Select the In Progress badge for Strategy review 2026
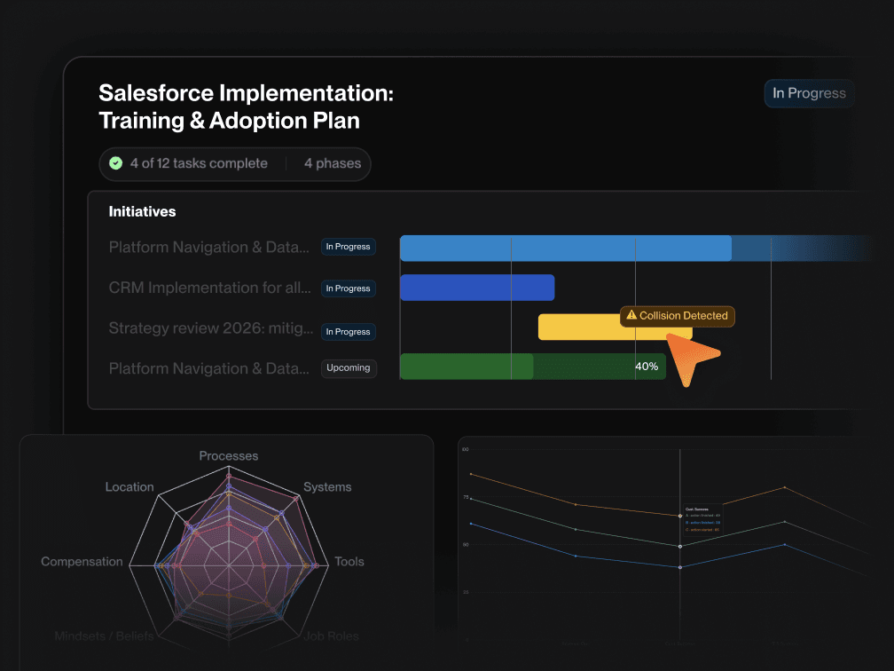Image resolution: width=894 pixels, height=671 pixels. tap(348, 332)
